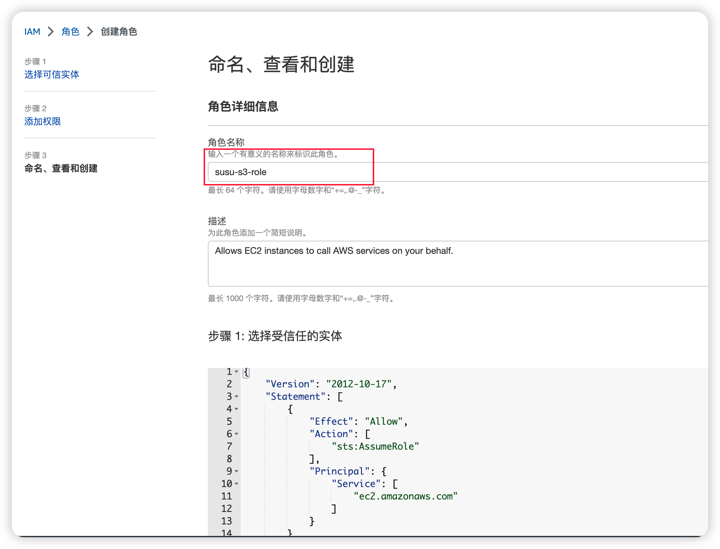The height and width of the screenshot is (549, 720).
Task: Collapse JSON fold arrow on line 1
Action: tap(236, 372)
